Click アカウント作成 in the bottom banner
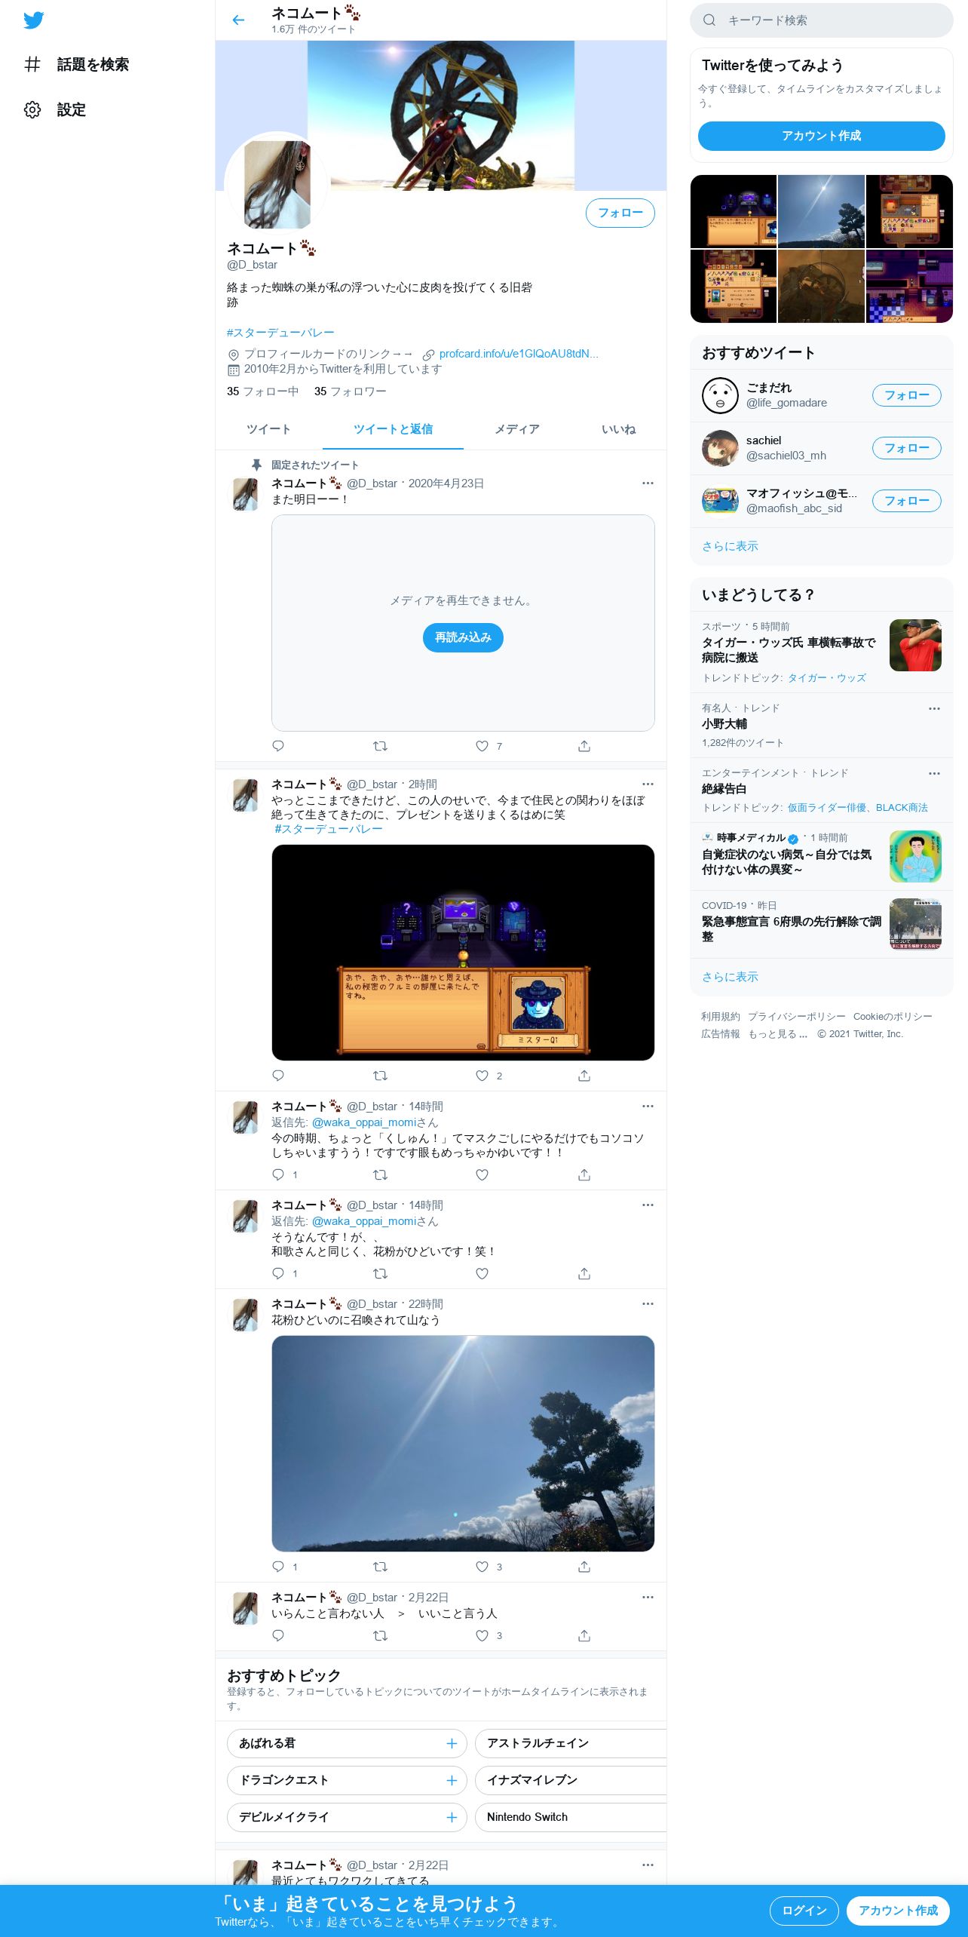 click(898, 1911)
